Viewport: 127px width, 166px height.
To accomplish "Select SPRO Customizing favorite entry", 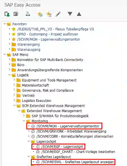I will click(x=48, y=34).
